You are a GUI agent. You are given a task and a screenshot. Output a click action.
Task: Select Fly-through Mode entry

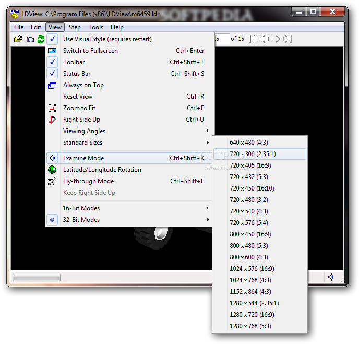130,181
